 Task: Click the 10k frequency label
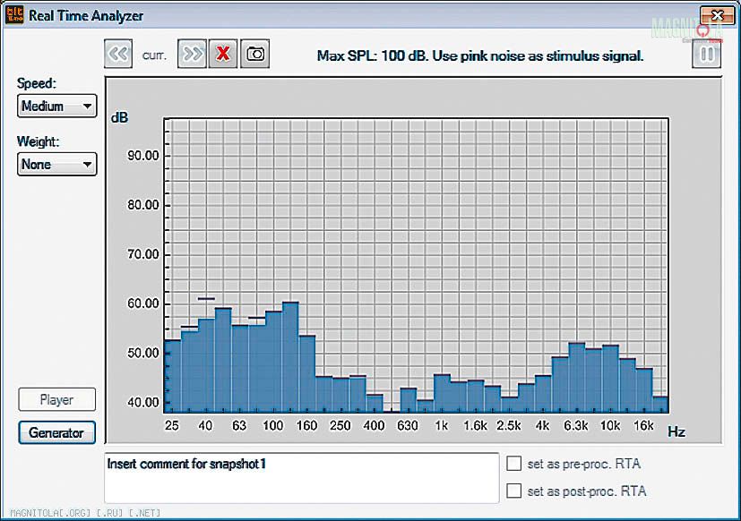pyautogui.click(x=610, y=425)
